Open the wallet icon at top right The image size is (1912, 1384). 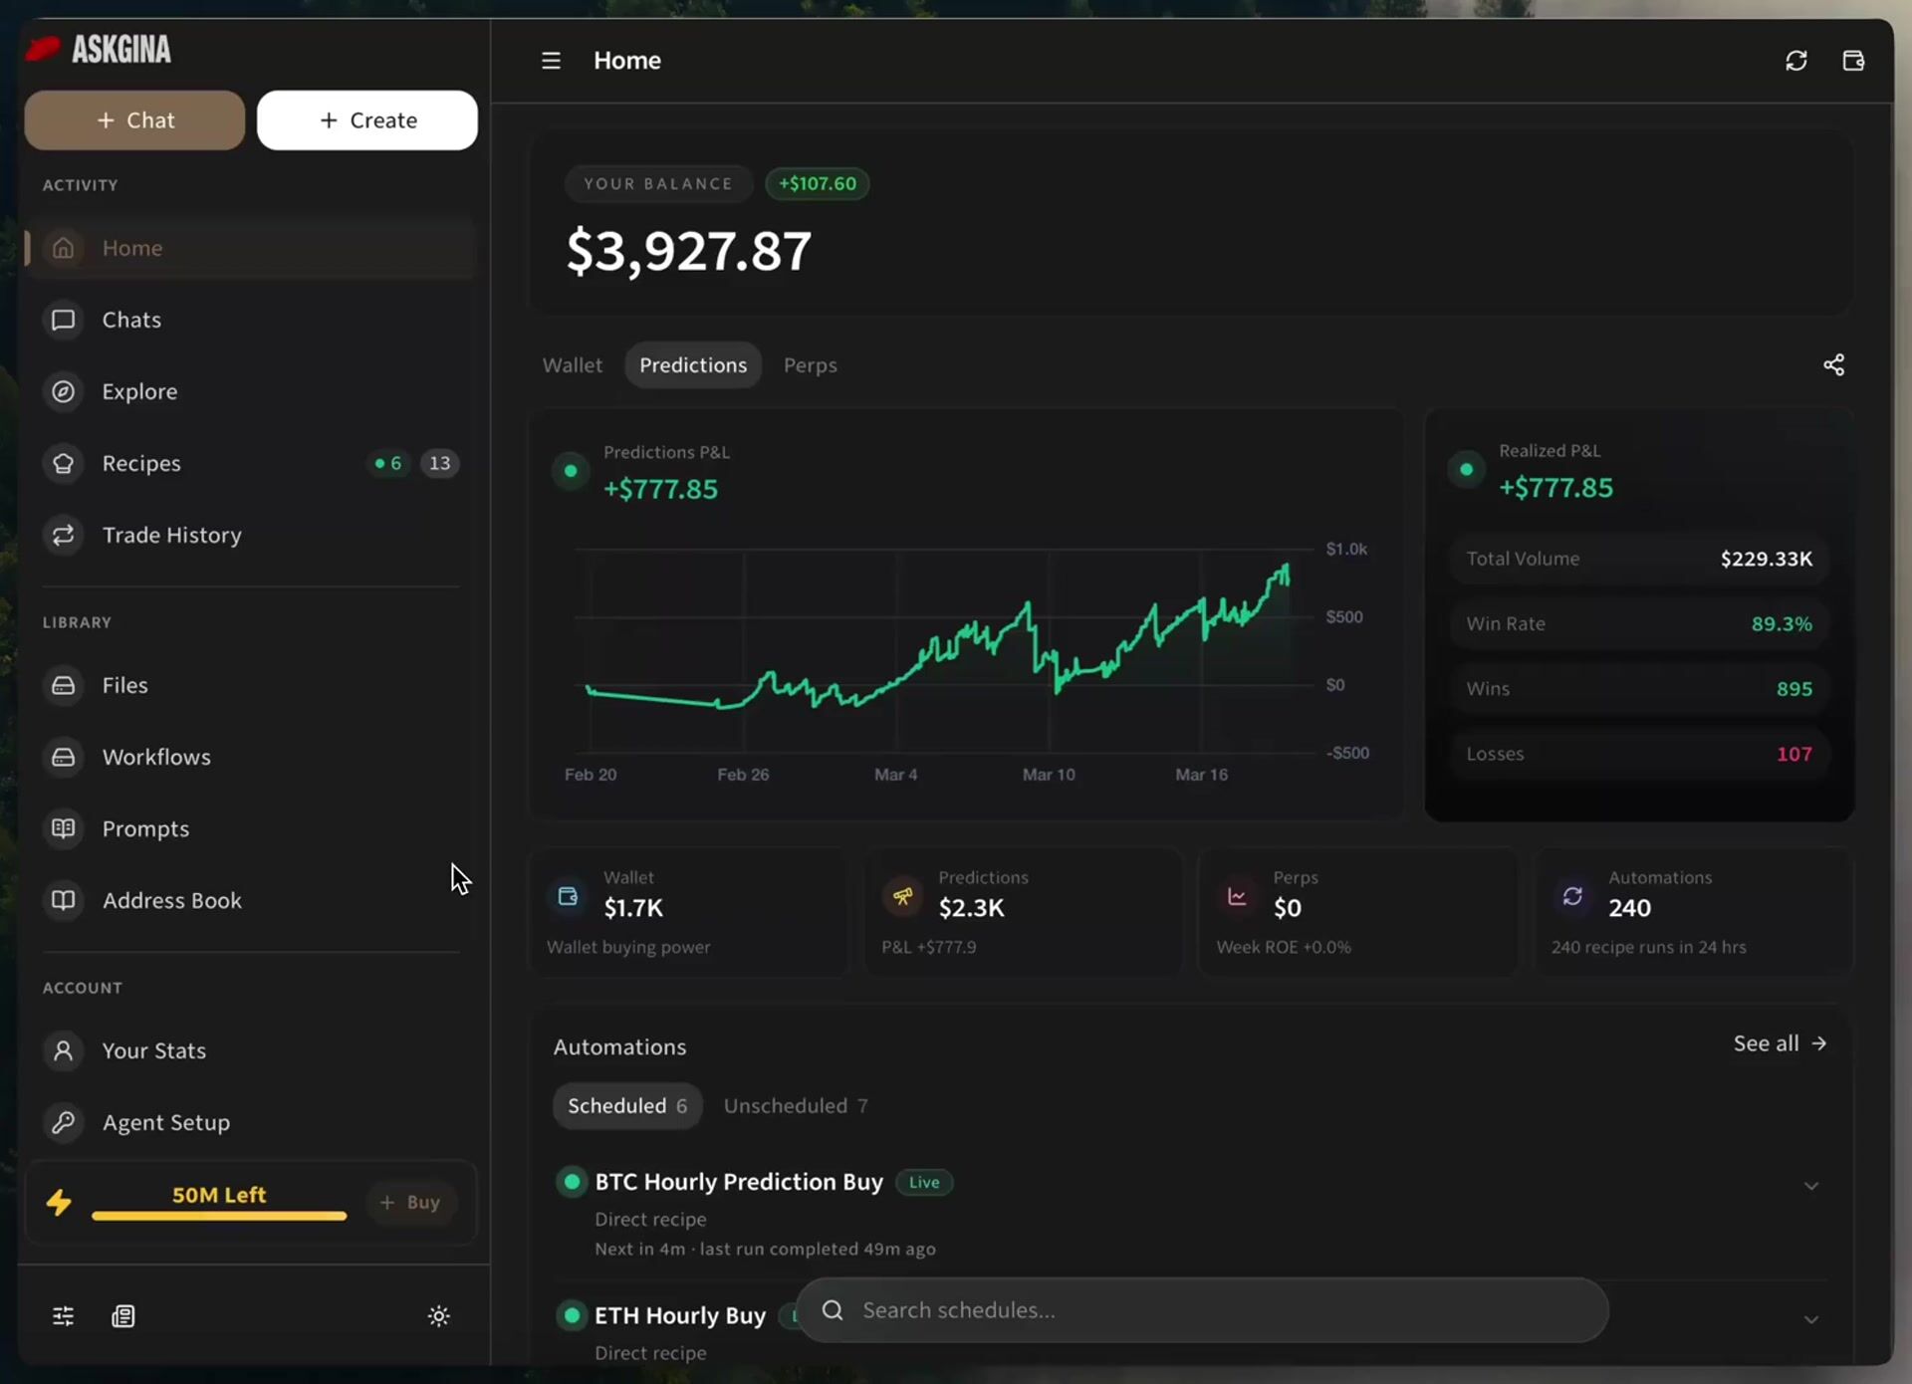coord(1852,61)
